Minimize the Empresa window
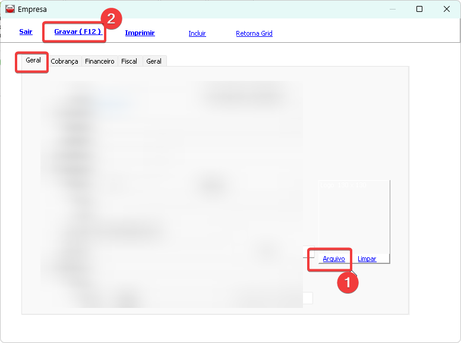Viewport: 461px width, 343px height. (391, 9)
